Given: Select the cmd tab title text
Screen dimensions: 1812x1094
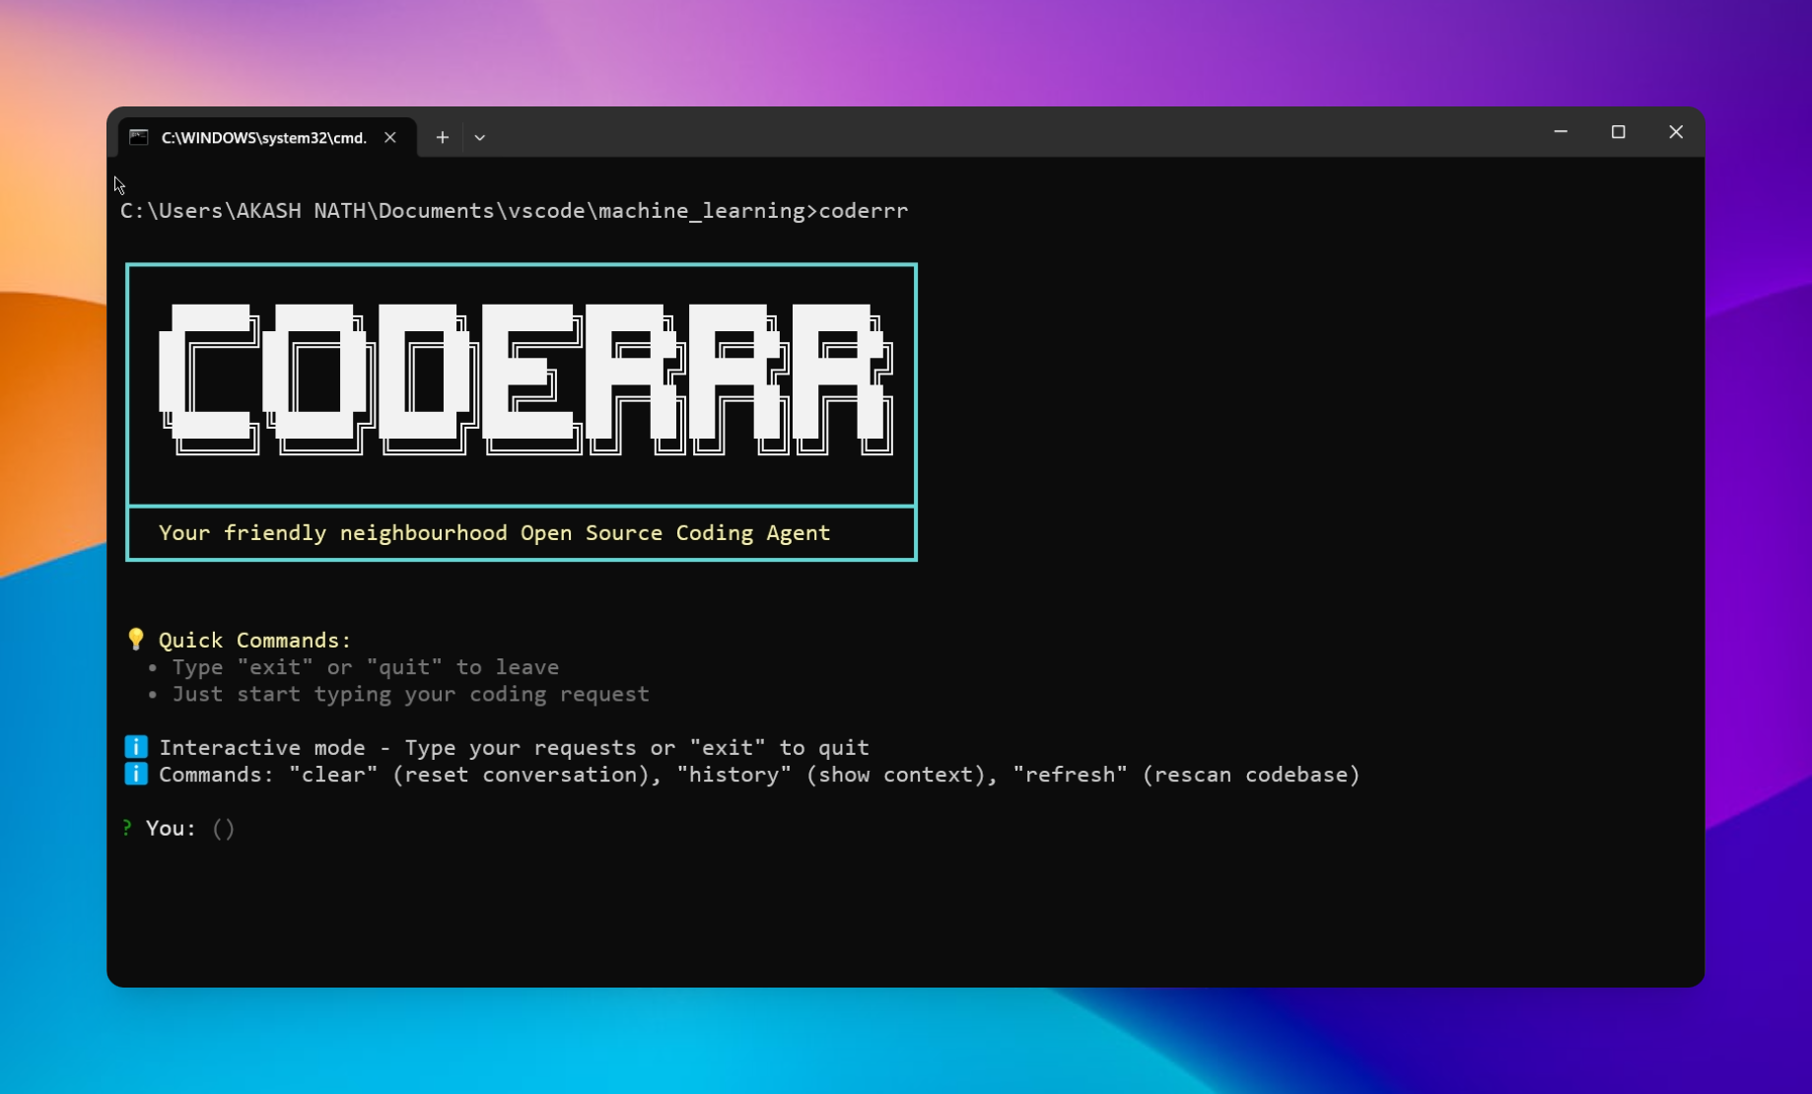Looking at the screenshot, I should pos(263,138).
